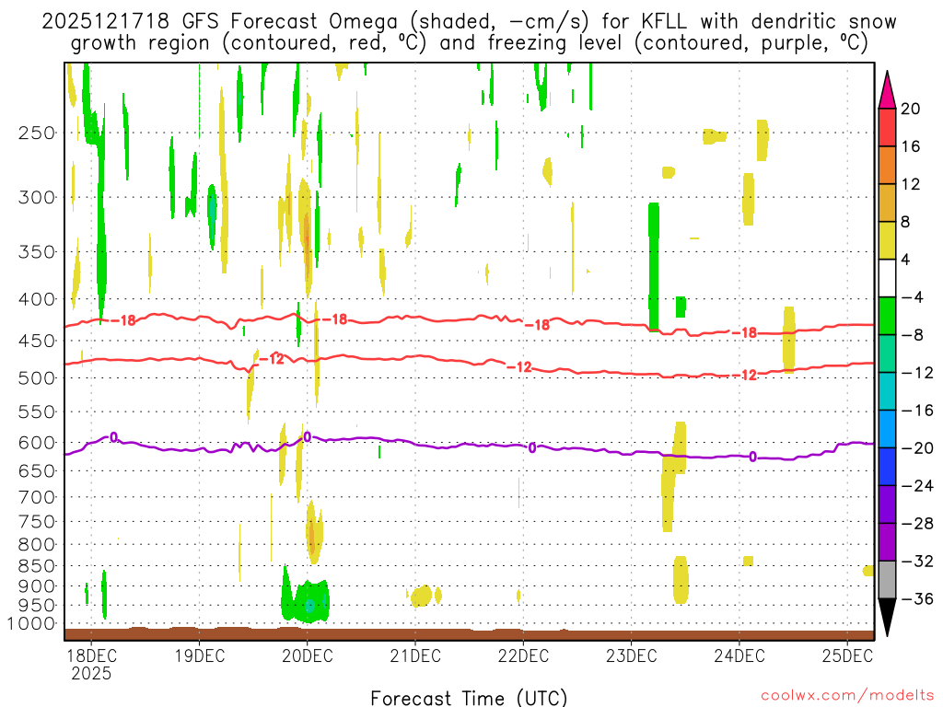The width and height of the screenshot is (943, 707).
Task: Click the orange segment of the color bar between 12 and 16
Action: (887, 166)
